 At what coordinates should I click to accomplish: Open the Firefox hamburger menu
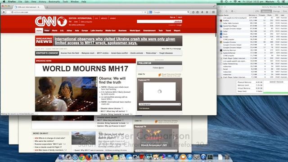click(213, 12)
